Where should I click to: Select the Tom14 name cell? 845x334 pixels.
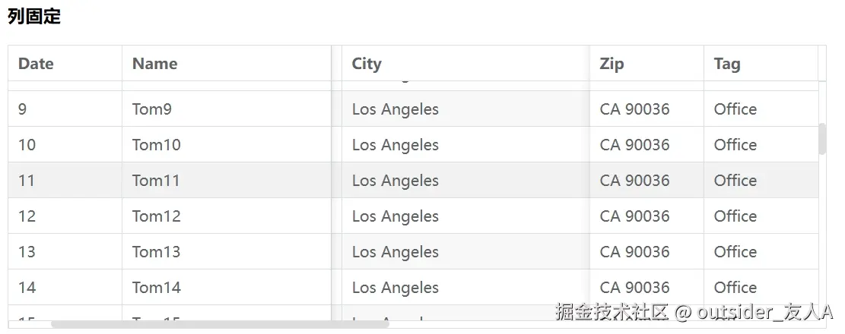pyautogui.click(x=156, y=287)
